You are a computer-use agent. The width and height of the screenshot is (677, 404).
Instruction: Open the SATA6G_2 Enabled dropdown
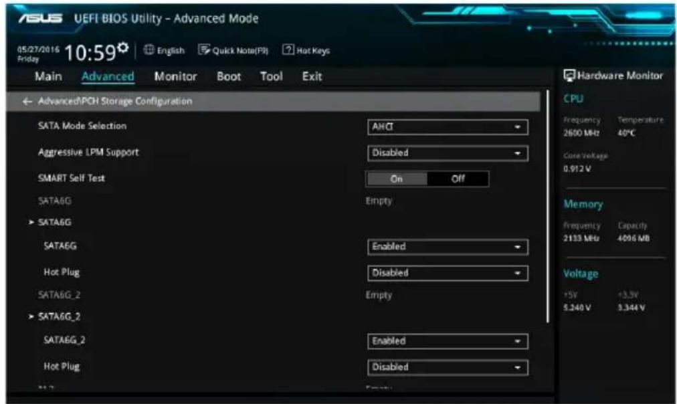[448, 341]
